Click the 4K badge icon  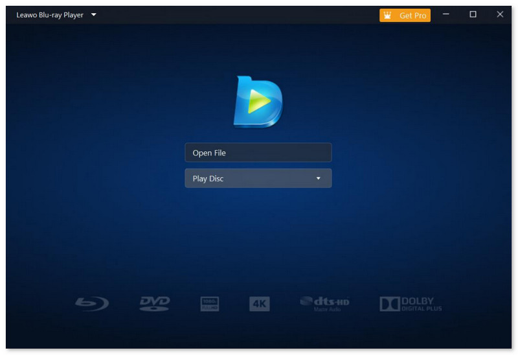tap(259, 304)
